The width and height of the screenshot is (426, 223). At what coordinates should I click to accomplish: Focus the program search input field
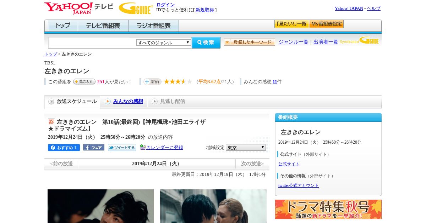point(92,42)
